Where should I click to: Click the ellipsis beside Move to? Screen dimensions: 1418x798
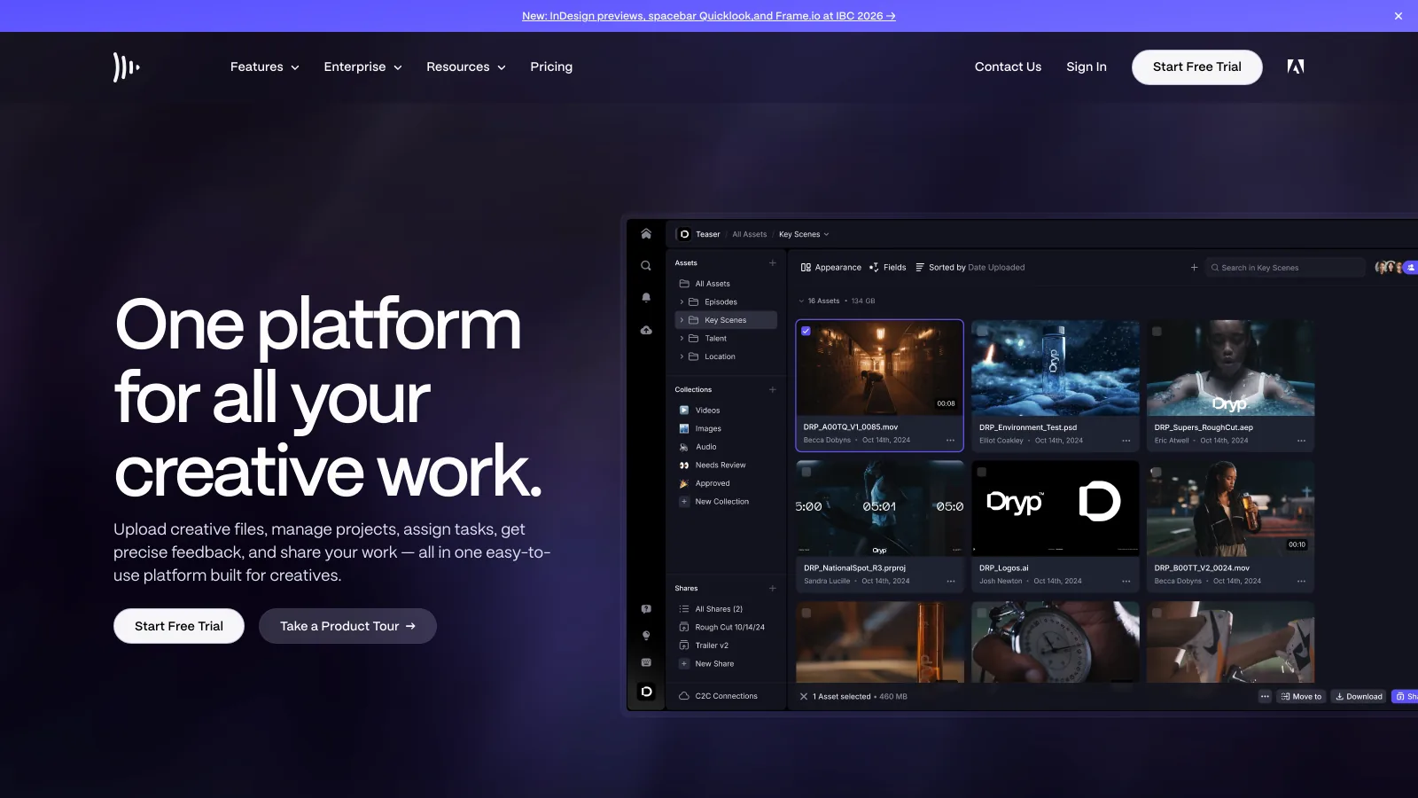point(1265,696)
